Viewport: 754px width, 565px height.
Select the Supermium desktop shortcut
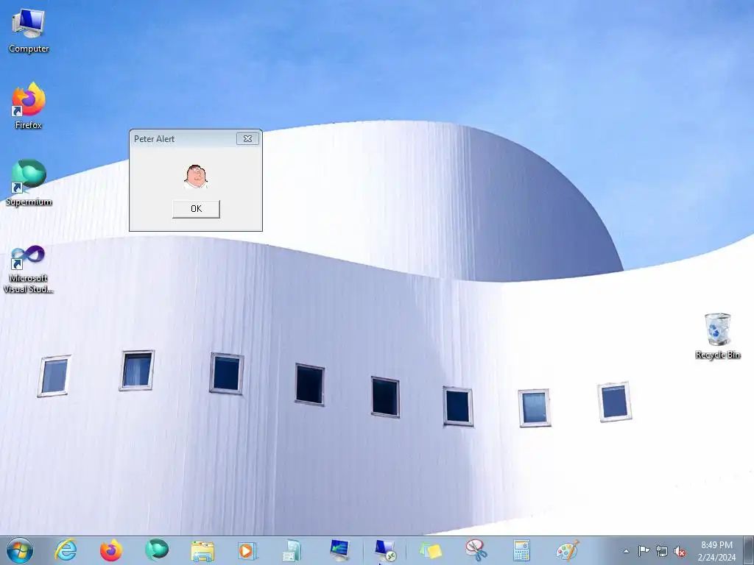click(29, 183)
